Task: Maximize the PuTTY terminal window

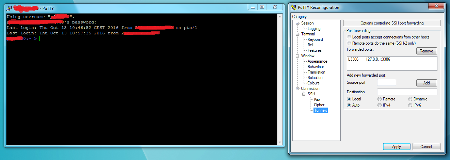Action: pos(262,6)
